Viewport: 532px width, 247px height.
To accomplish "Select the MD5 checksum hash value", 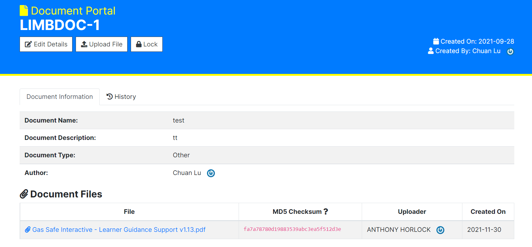I will coord(292,229).
